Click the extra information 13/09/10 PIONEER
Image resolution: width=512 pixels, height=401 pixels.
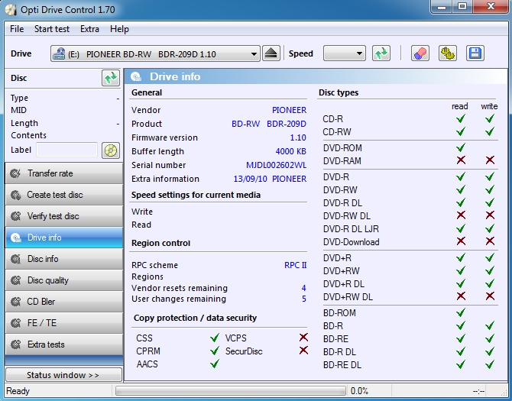pyautogui.click(x=270, y=179)
